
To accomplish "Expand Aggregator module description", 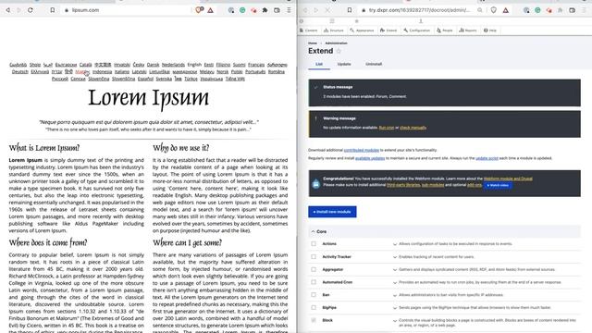I will (395, 270).
